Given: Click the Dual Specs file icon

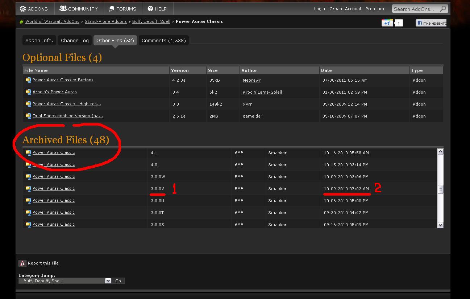Looking at the screenshot, I should tap(28, 116).
